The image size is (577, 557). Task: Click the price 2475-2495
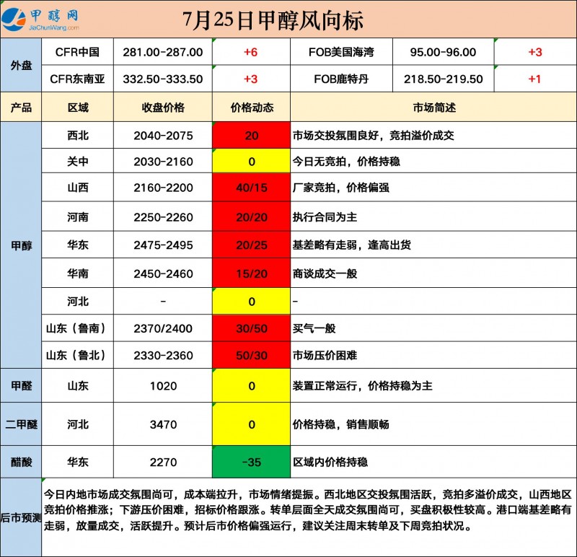(163, 245)
